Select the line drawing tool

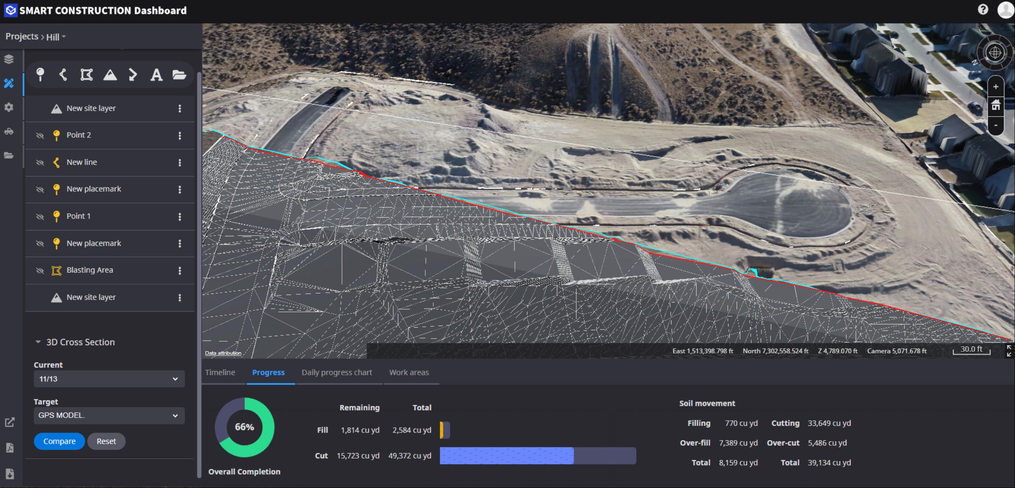[x=63, y=74]
